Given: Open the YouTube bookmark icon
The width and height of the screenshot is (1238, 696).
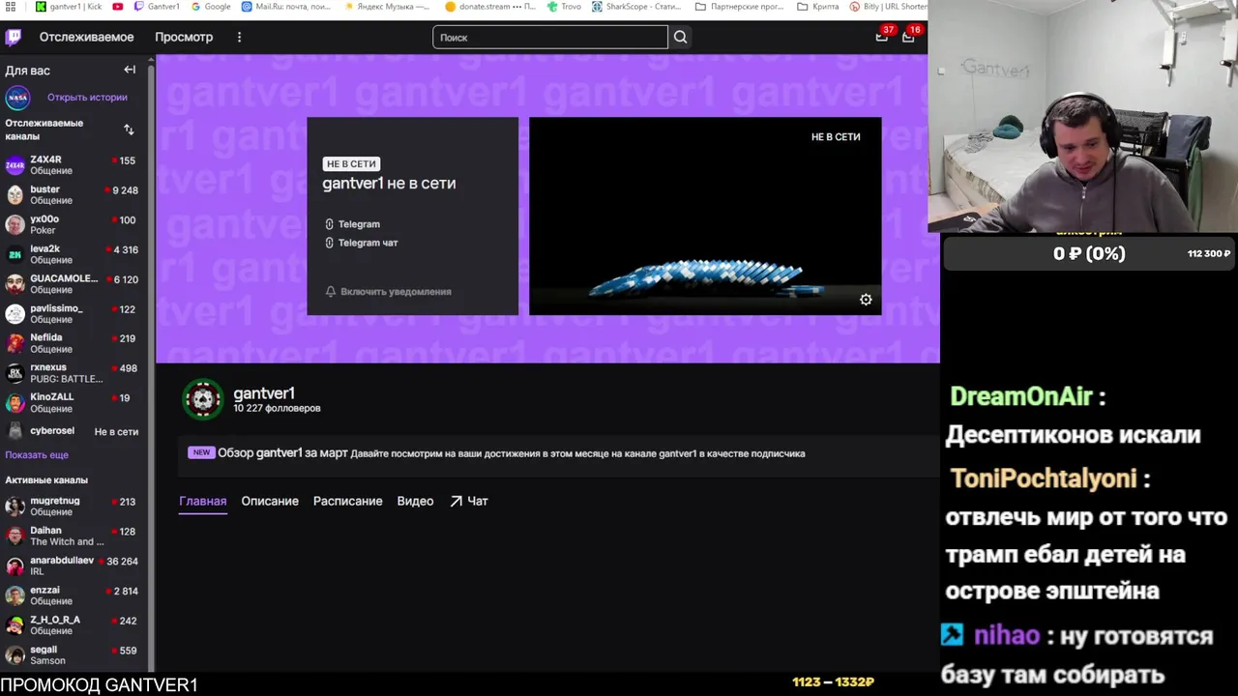Looking at the screenshot, I should [x=118, y=7].
